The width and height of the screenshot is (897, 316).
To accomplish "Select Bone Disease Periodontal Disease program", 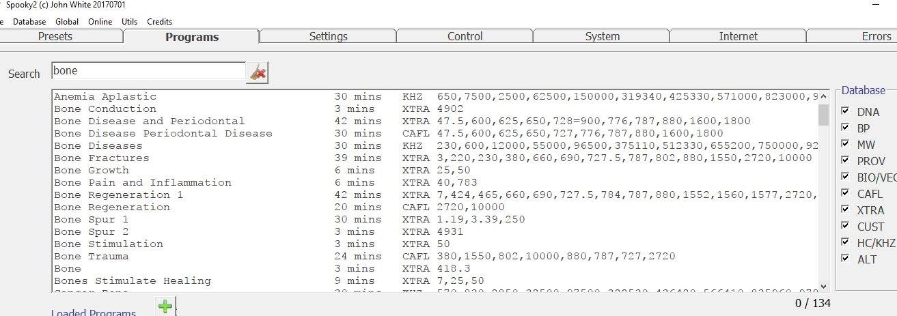I will 435,133.
